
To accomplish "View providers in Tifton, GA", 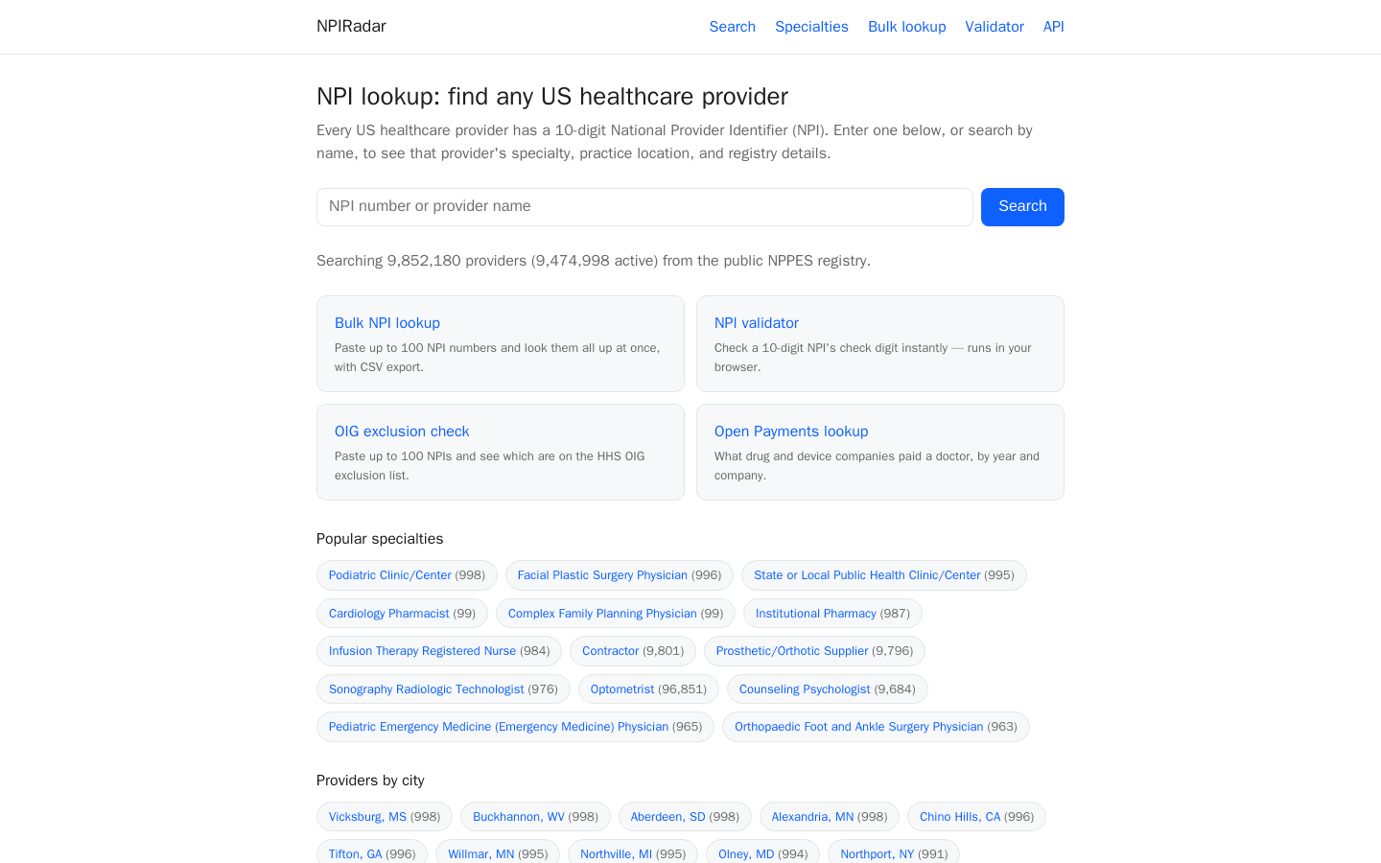I will [x=372, y=853].
